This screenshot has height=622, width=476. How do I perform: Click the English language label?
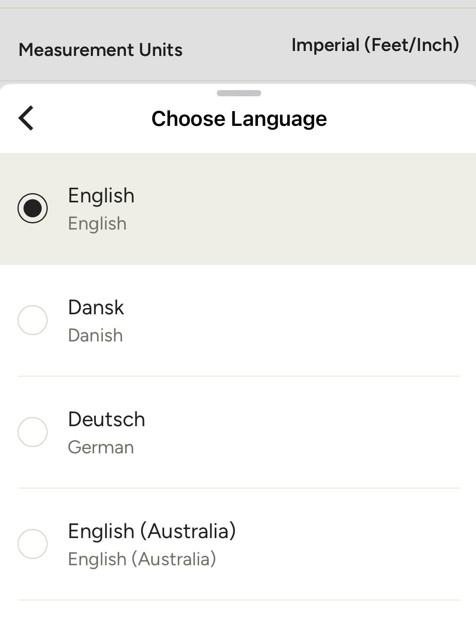click(101, 196)
